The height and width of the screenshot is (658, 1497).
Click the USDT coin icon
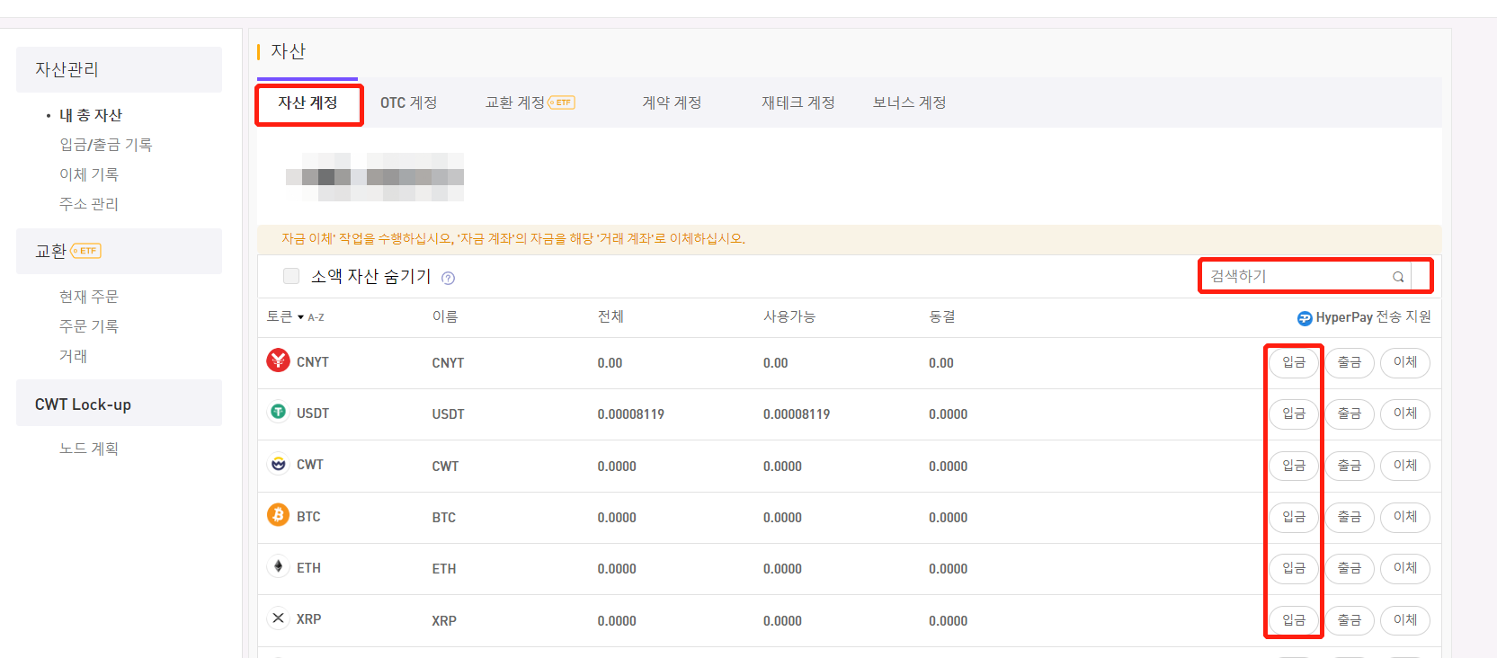[x=278, y=412]
